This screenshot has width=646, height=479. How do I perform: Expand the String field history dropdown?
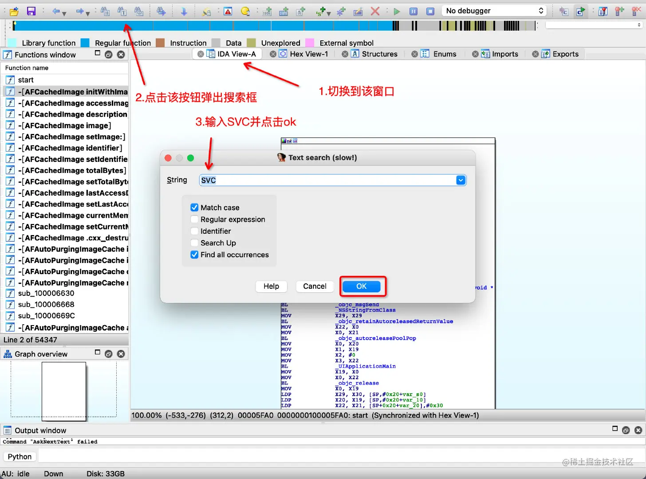461,180
